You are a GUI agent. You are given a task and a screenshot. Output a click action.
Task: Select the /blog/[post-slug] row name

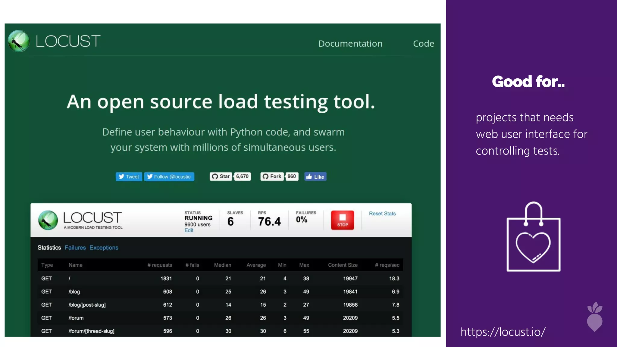point(87,305)
